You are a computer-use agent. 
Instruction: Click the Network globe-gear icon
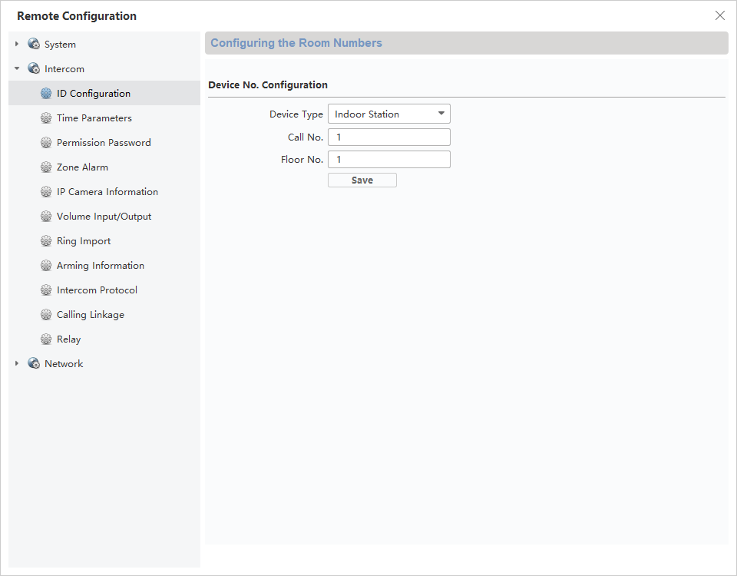(34, 364)
